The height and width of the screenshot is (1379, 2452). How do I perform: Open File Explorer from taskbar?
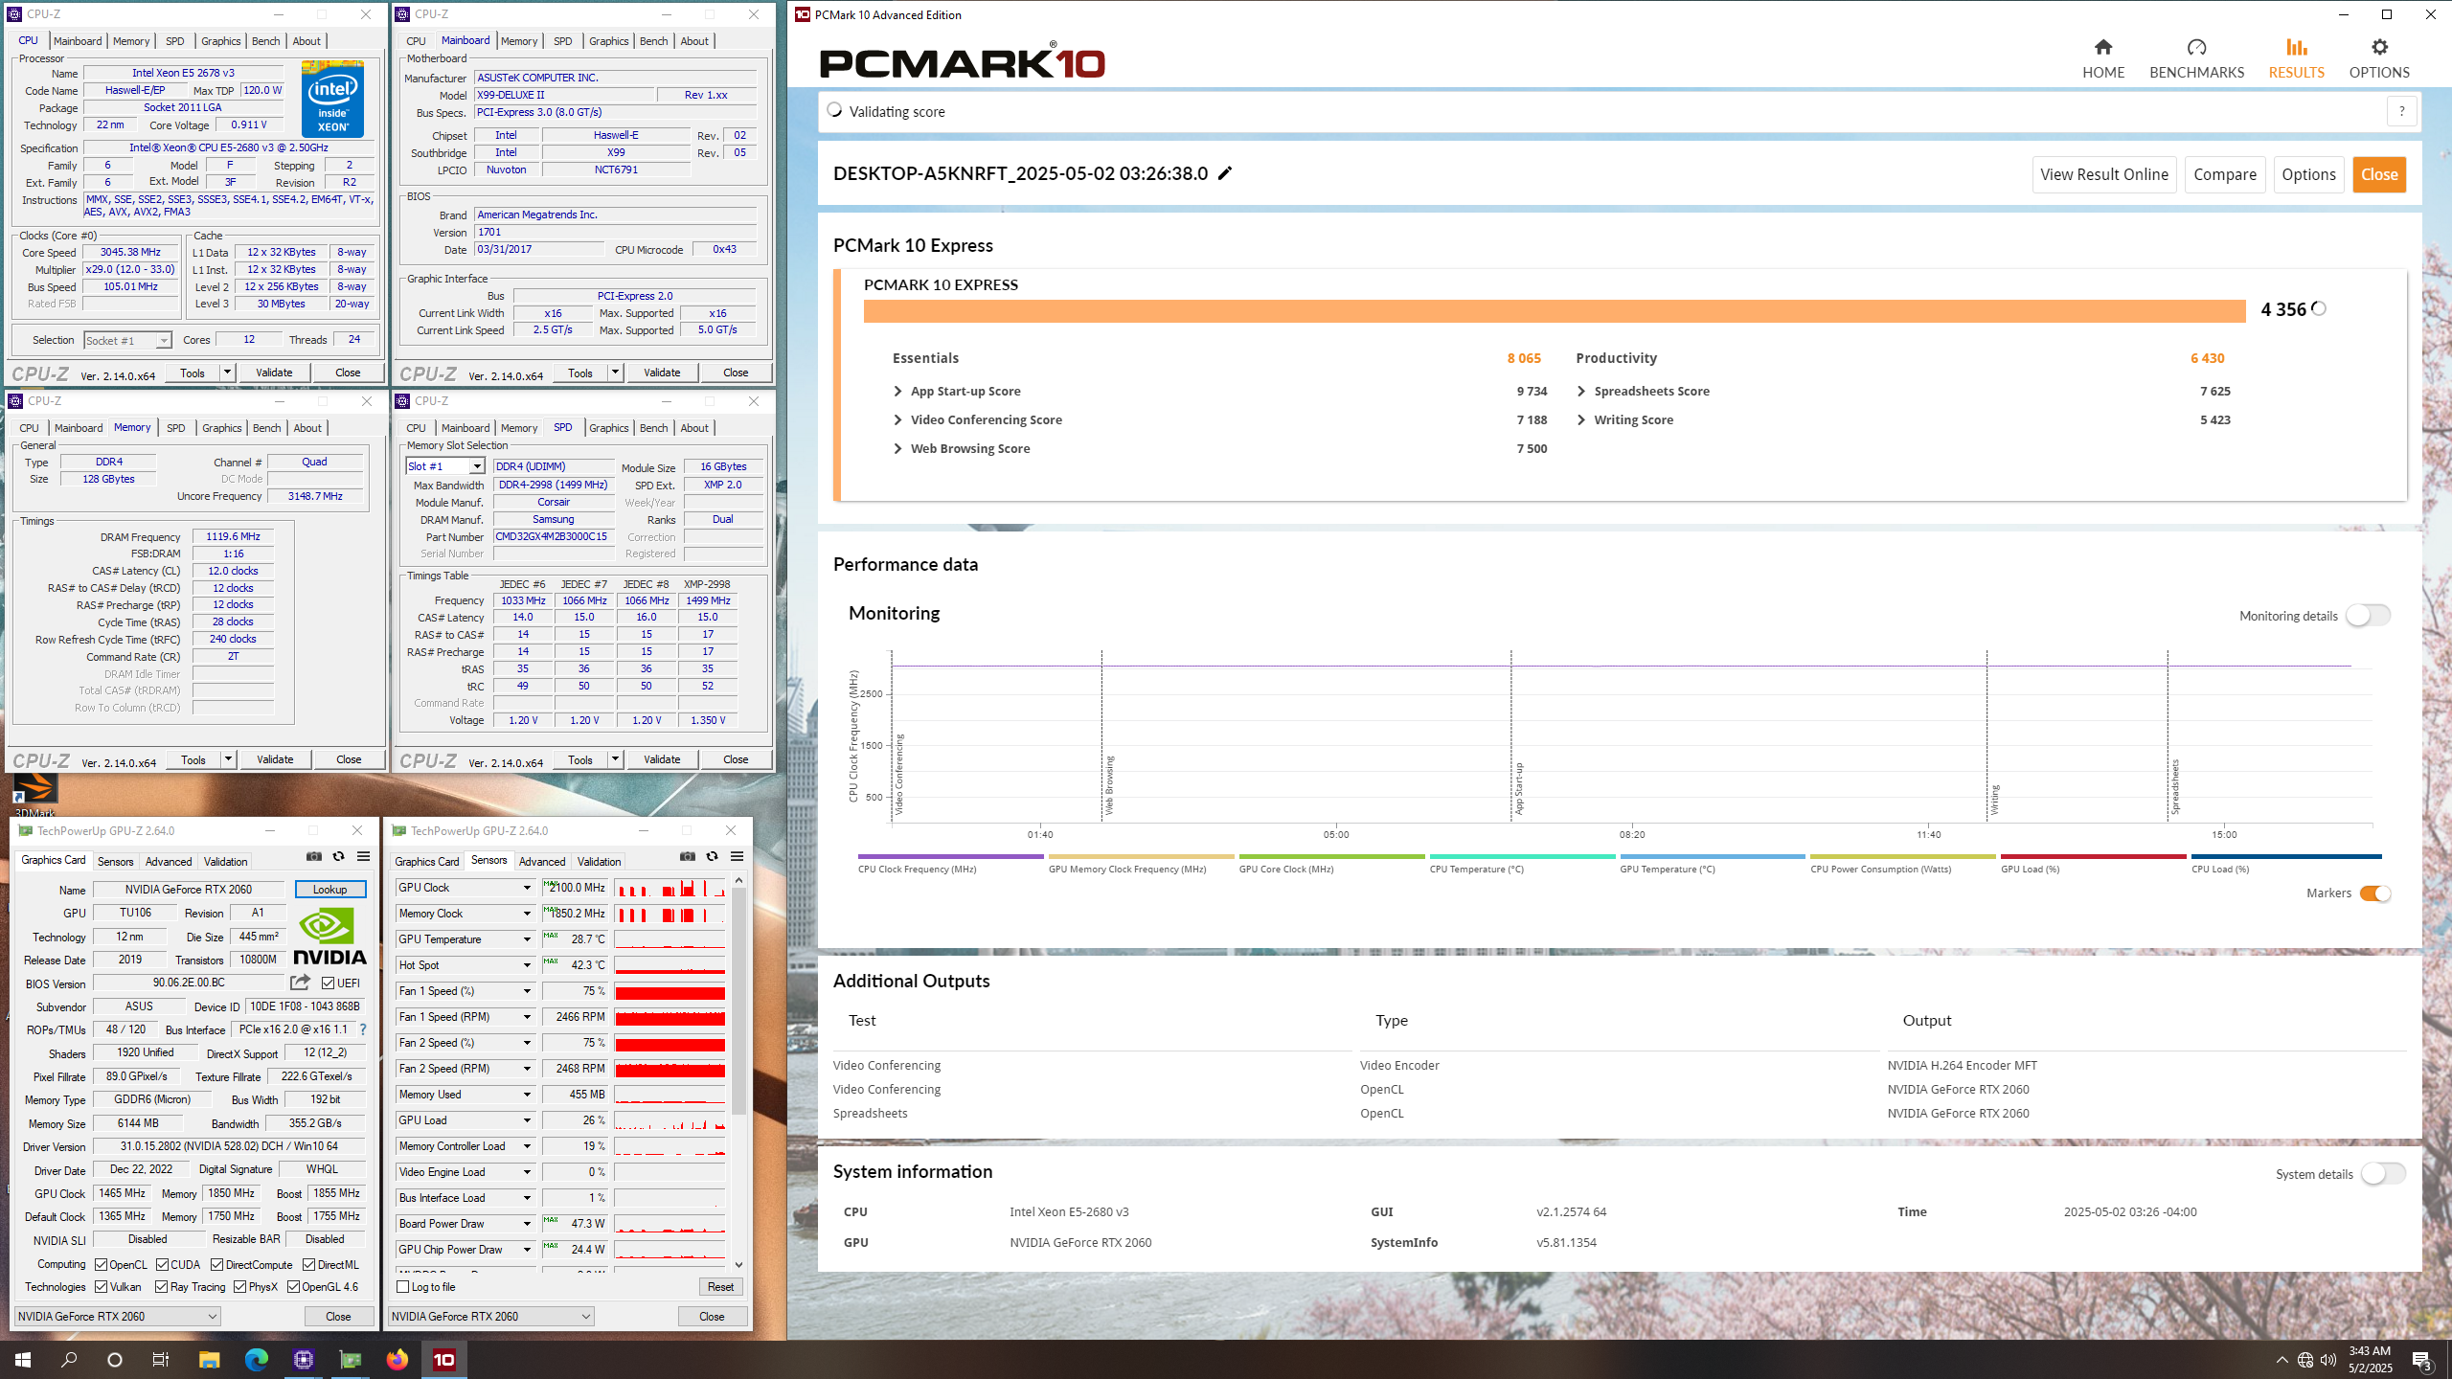click(209, 1359)
